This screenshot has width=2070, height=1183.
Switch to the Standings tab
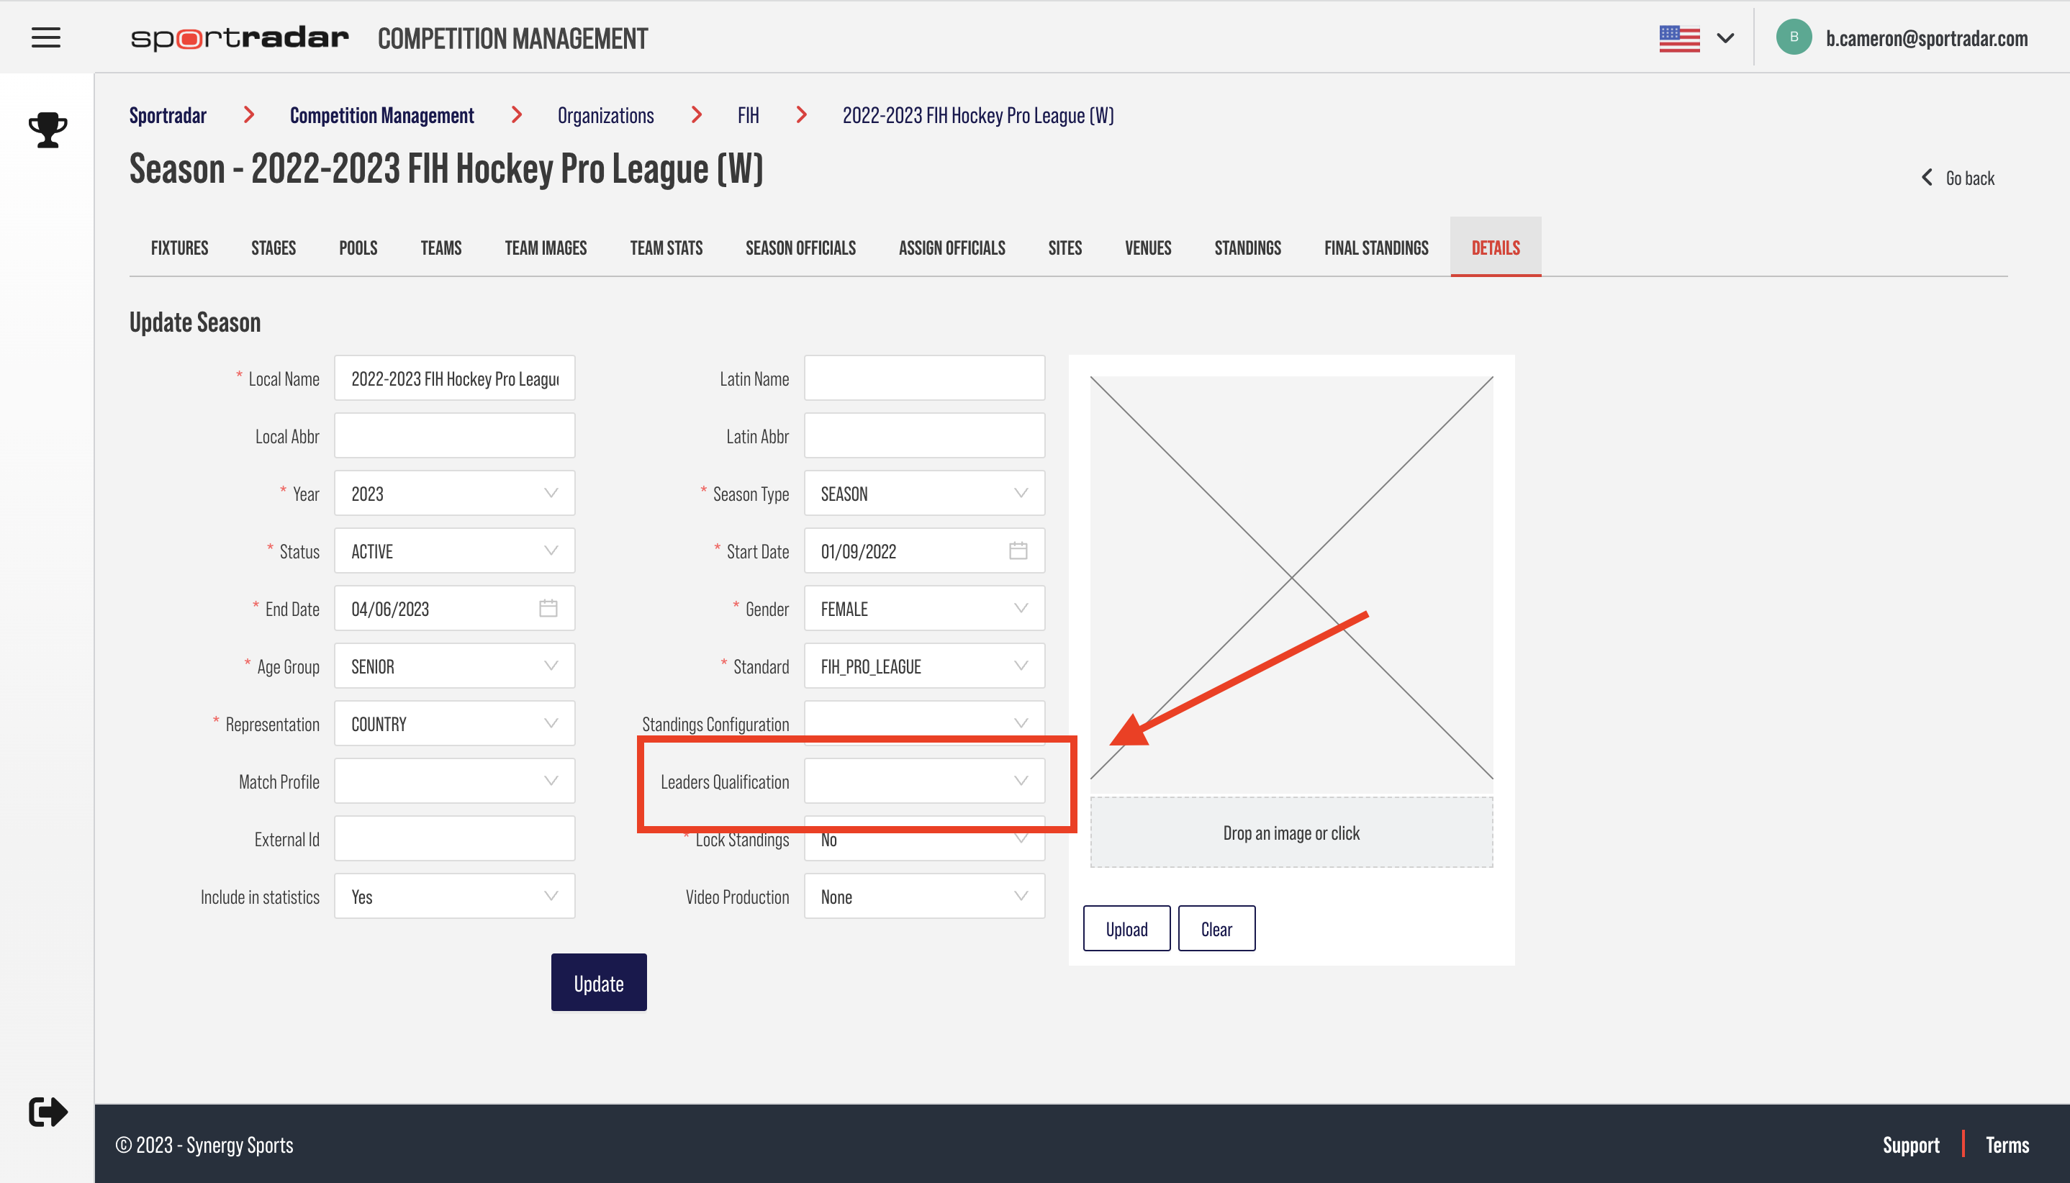pos(1247,248)
